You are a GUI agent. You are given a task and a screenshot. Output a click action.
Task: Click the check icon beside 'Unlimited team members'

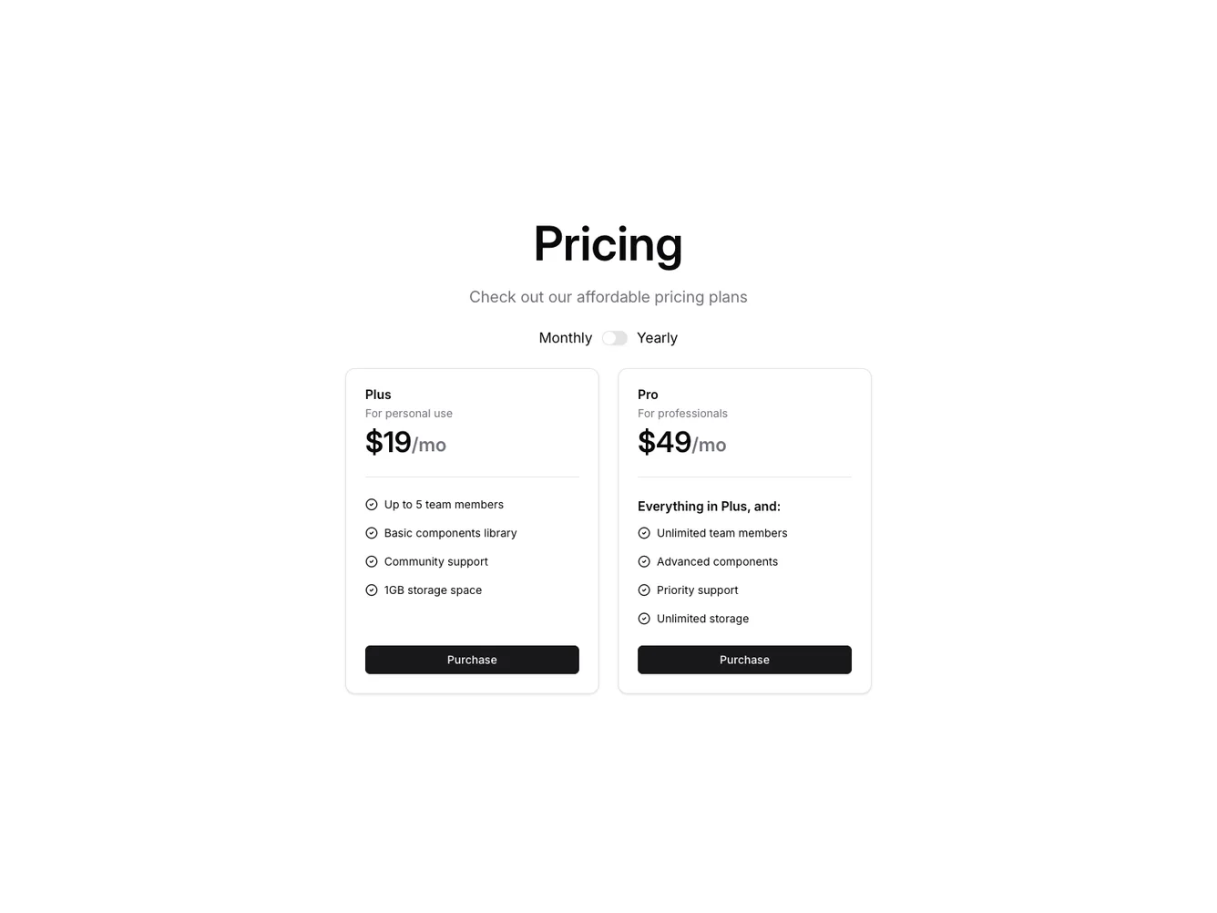click(644, 532)
